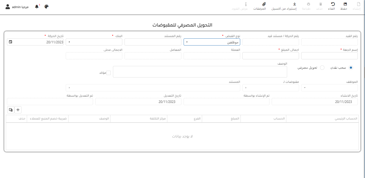365x178 pixels.
Task: Select the تحويل مصرفى radio button
Action: tap(322, 68)
